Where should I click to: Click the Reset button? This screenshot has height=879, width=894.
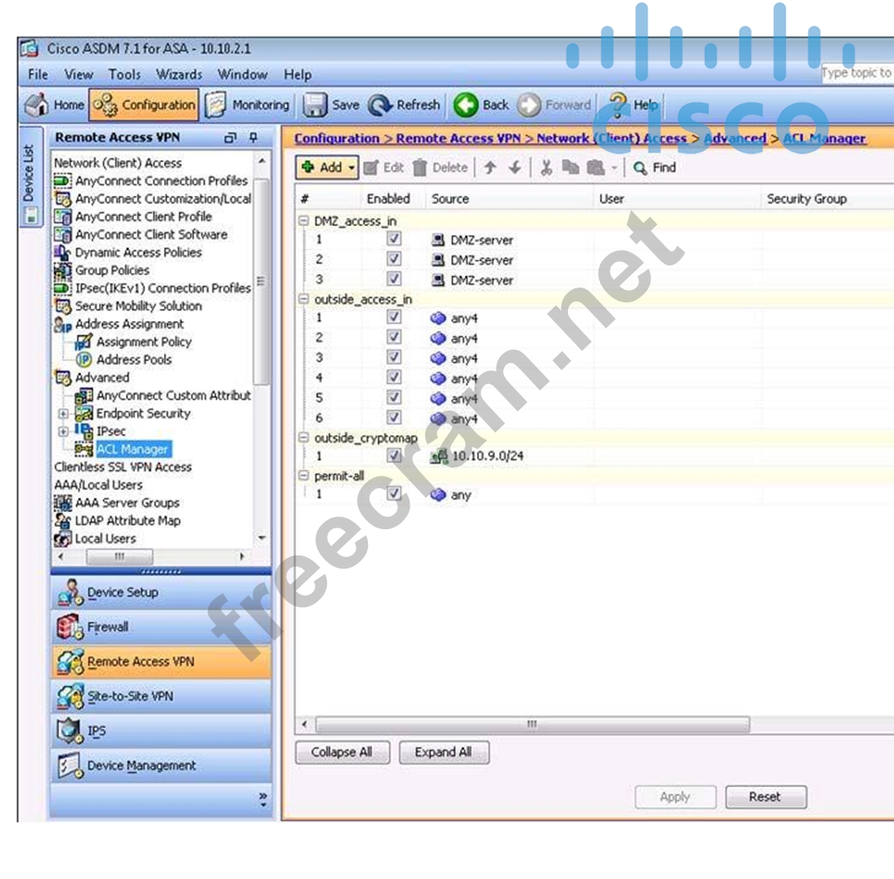click(x=765, y=796)
